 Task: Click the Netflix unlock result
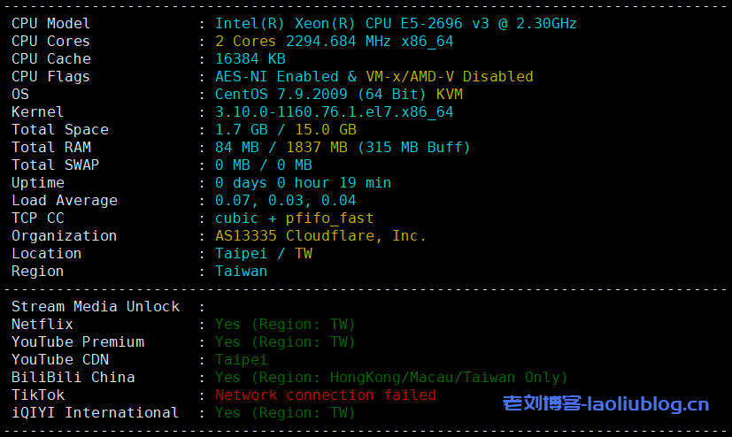coord(285,325)
